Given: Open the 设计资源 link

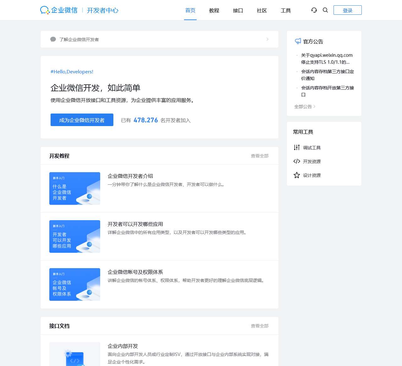Looking at the screenshot, I should 312,175.
